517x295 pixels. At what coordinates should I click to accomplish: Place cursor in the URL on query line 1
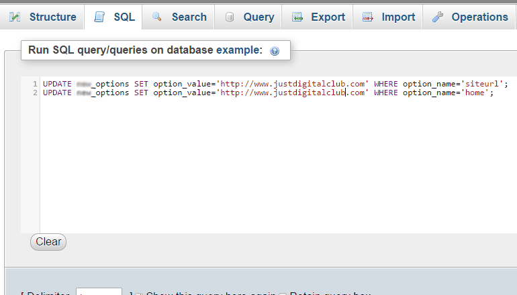tap(293, 84)
